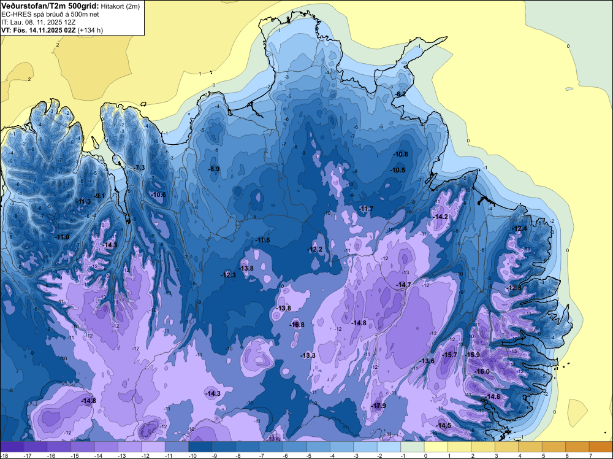Click the -12.5 temperature label

[x=514, y=288]
